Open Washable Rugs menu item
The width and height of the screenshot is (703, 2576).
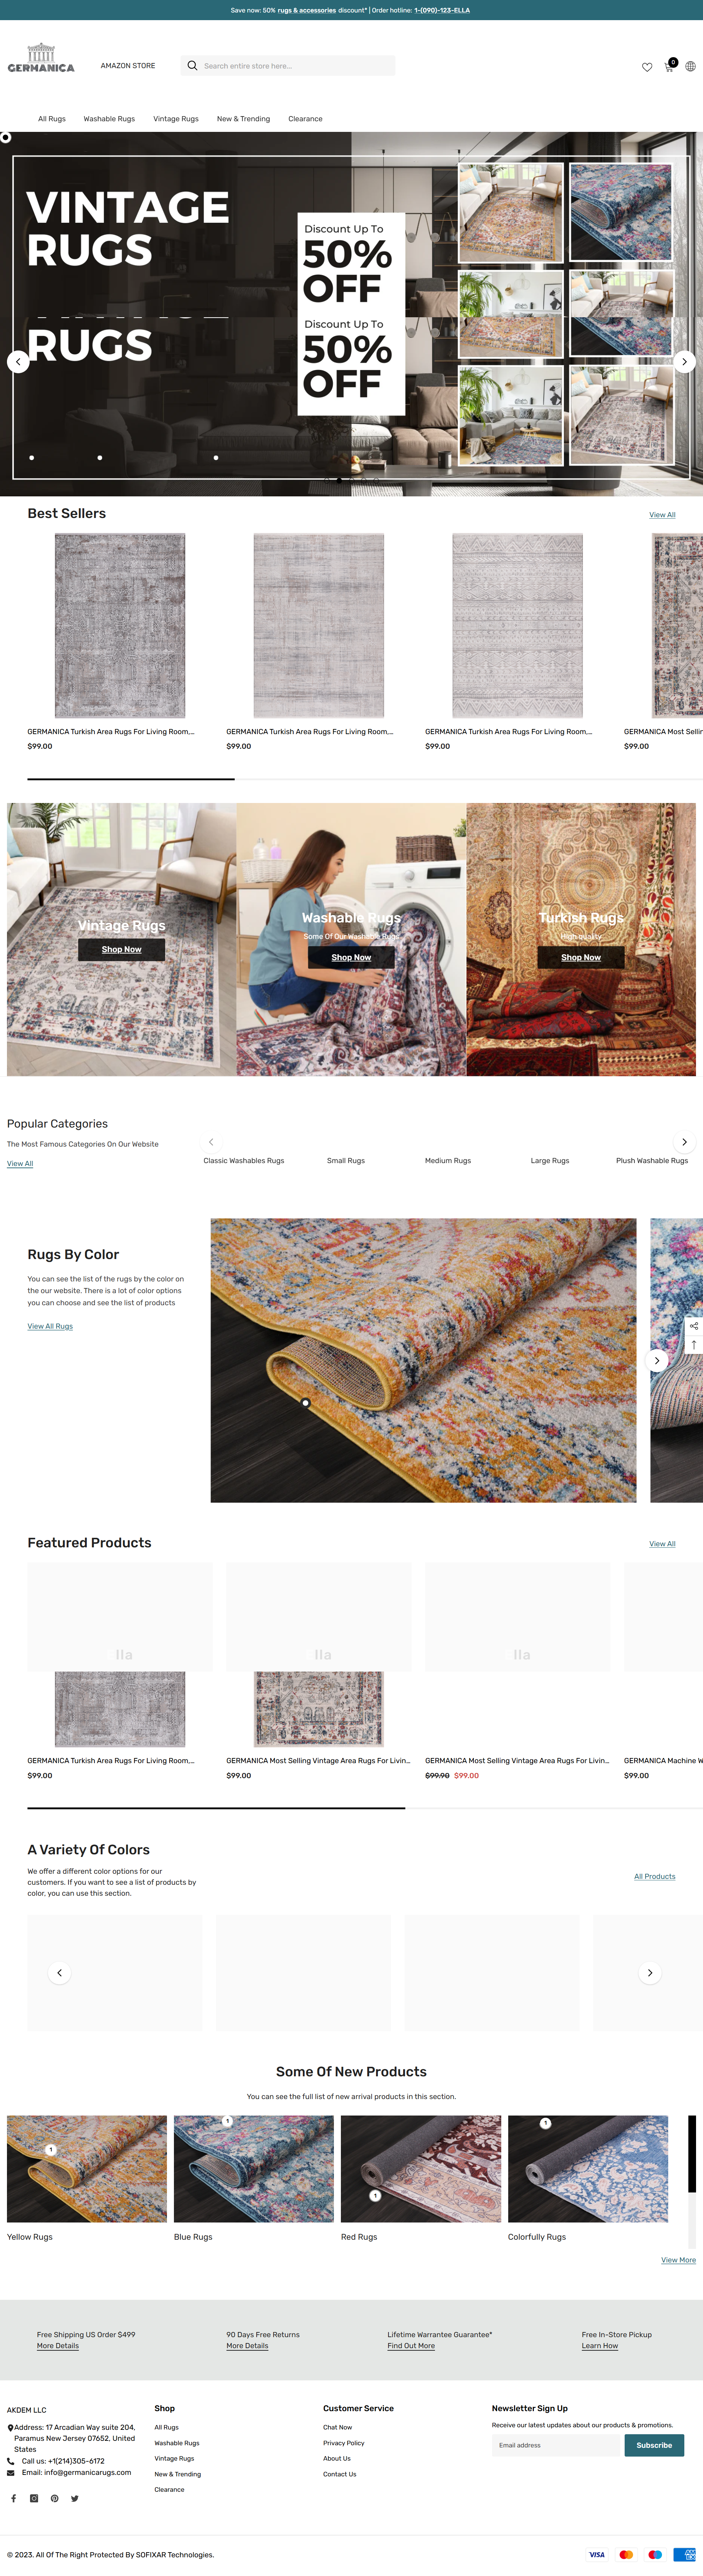(109, 119)
